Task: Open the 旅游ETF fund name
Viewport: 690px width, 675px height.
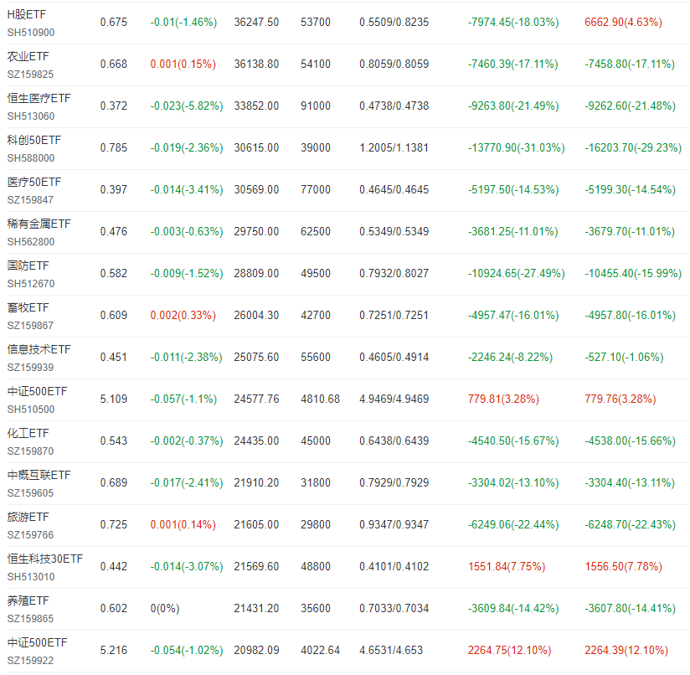Action: coord(28,517)
